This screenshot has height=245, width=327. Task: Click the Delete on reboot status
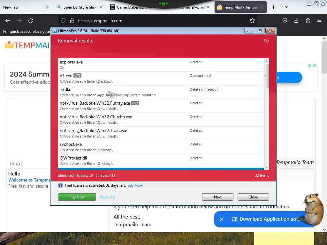pyautogui.click(x=204, y=89)
